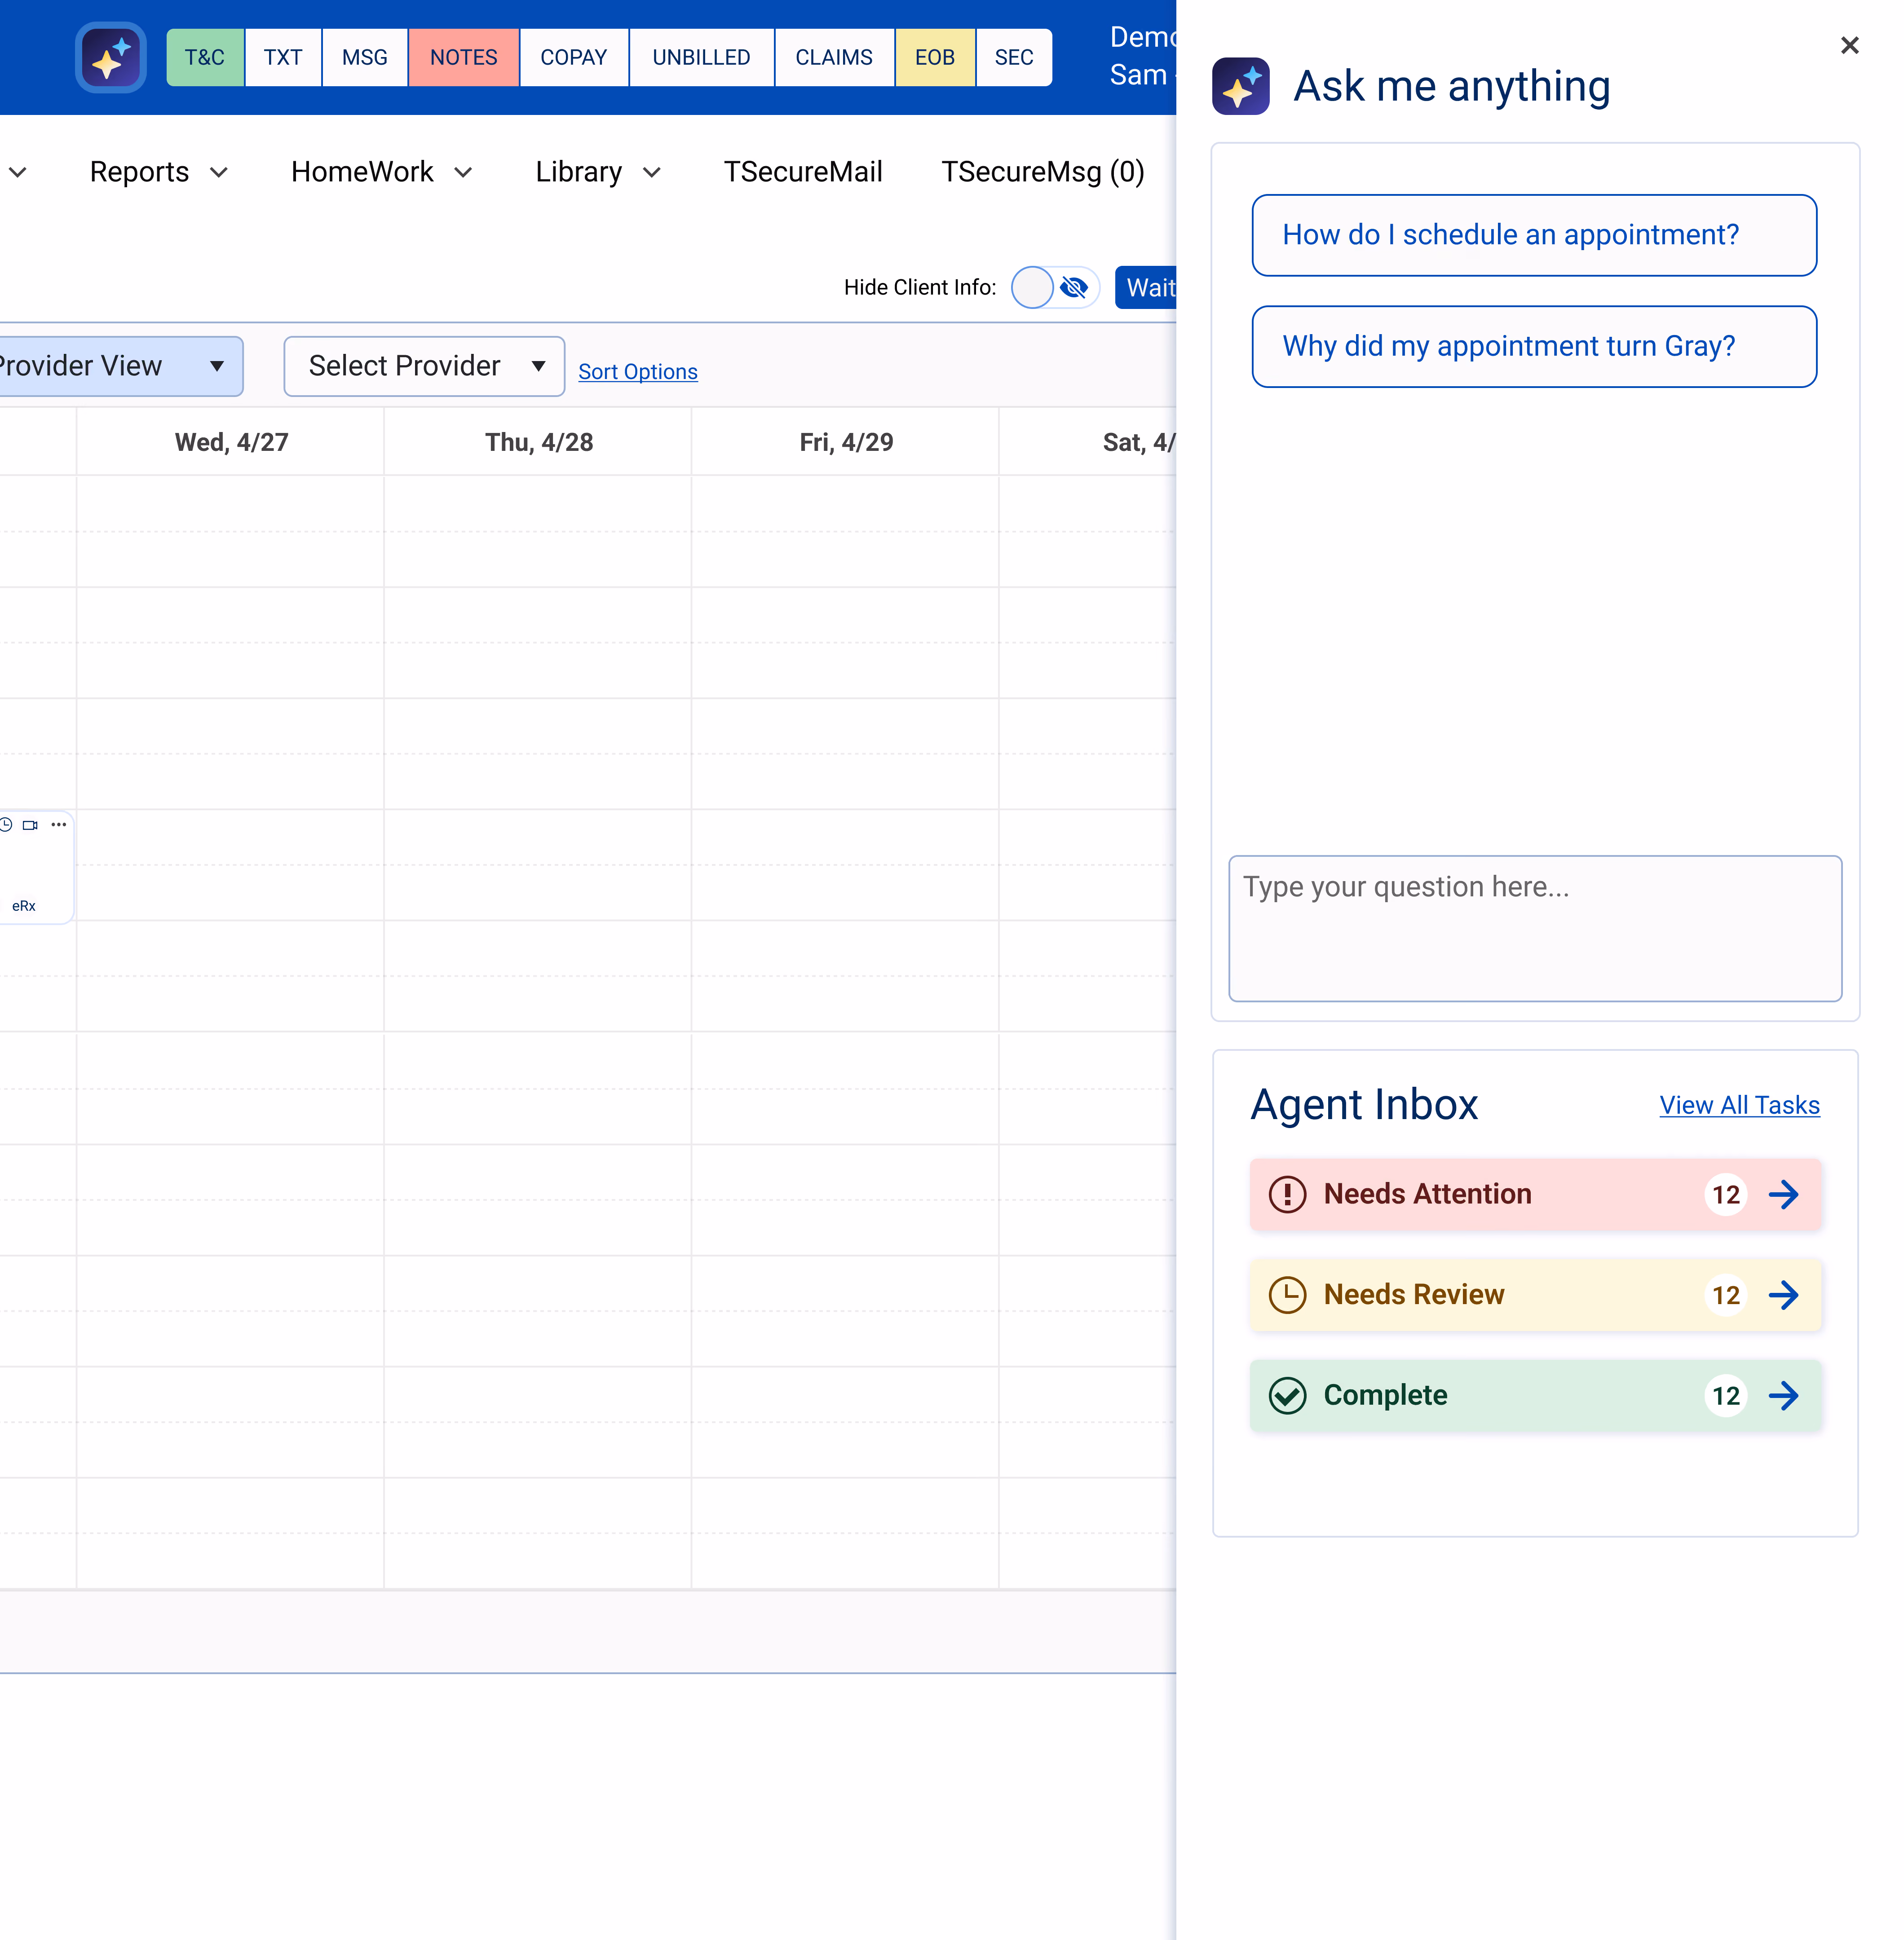Click the eRx label on appointment
The image size is (1904, 1940).
coord(24,906)
